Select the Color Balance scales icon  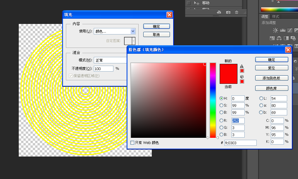[x=279, y=38]
